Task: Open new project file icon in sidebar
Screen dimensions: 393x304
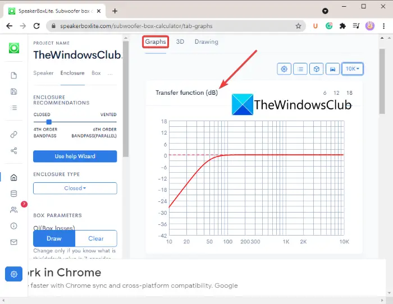Action: 14,75
